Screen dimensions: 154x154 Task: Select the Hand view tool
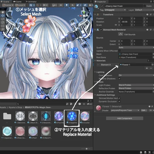tap(3, 12)
